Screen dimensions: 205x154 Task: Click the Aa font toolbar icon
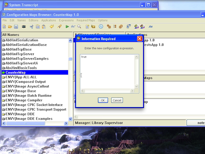150,27
